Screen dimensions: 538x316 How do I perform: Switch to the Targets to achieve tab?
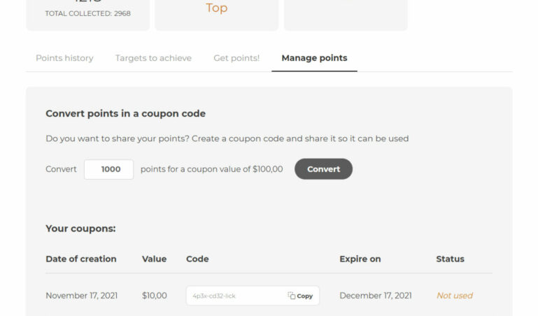coord(153,58)
